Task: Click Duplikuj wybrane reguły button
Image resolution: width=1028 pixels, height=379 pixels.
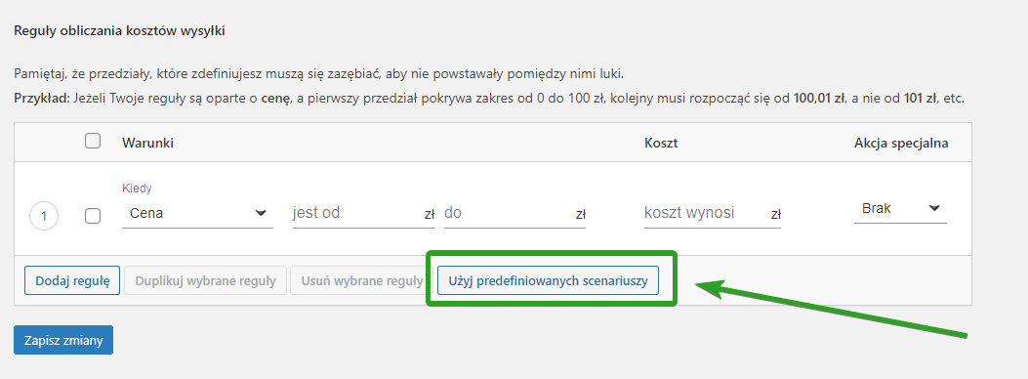Action: (x=205, y=280)
